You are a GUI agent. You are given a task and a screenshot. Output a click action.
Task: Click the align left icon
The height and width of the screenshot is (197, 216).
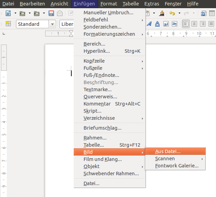(x=186, y=24)
